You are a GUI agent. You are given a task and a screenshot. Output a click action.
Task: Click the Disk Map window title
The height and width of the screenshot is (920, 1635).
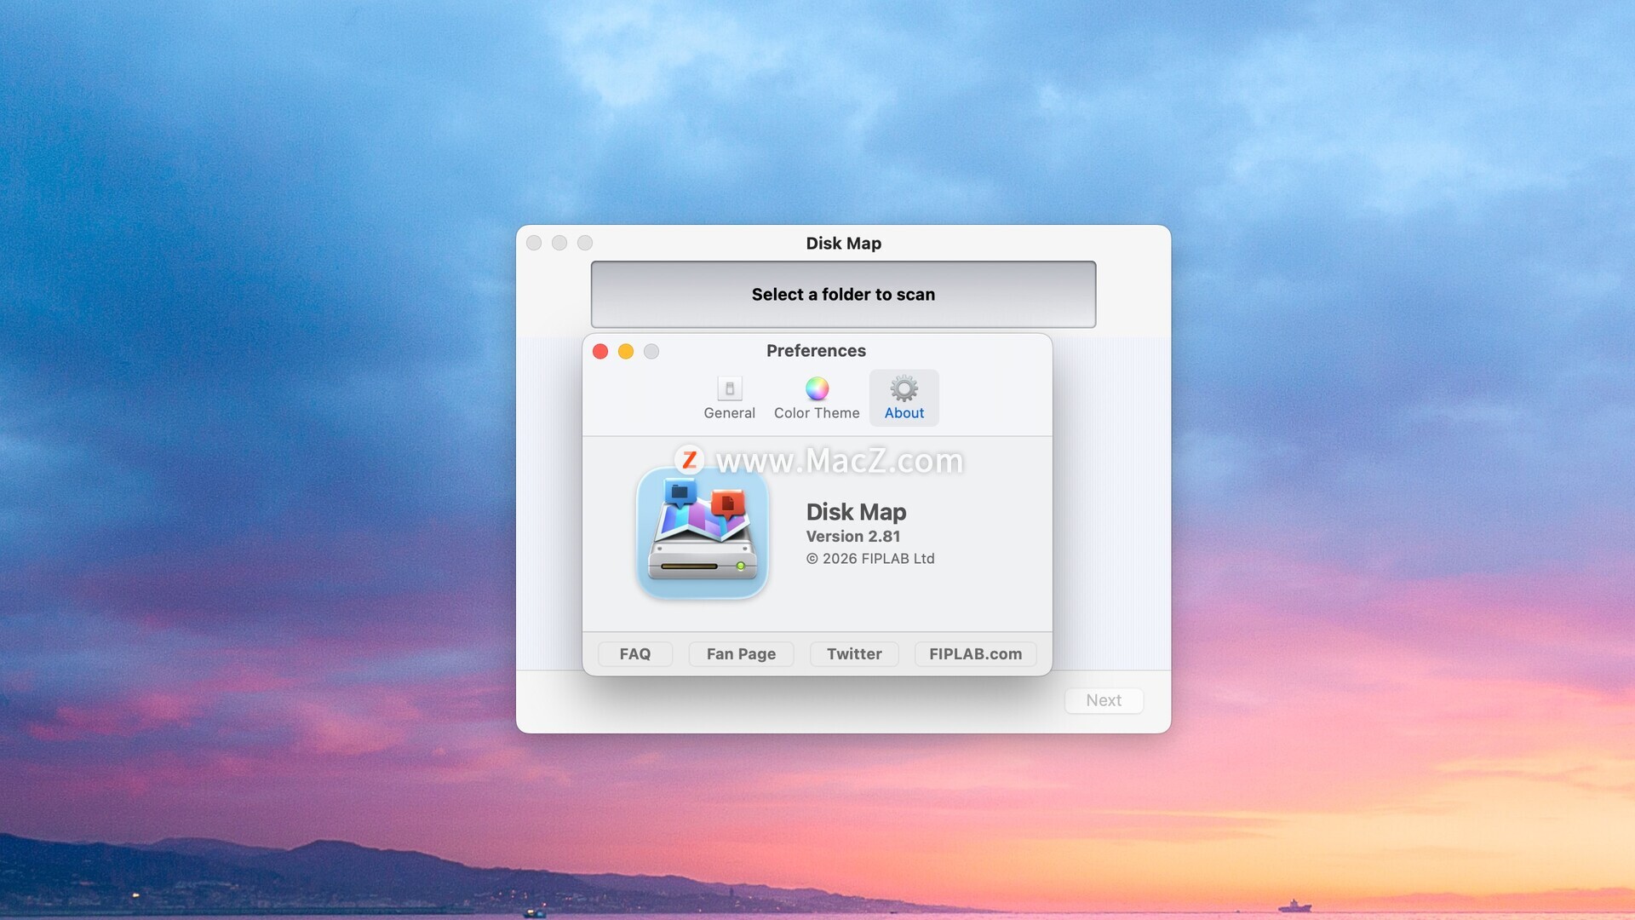pyautogui.click(x=843, y=244)
